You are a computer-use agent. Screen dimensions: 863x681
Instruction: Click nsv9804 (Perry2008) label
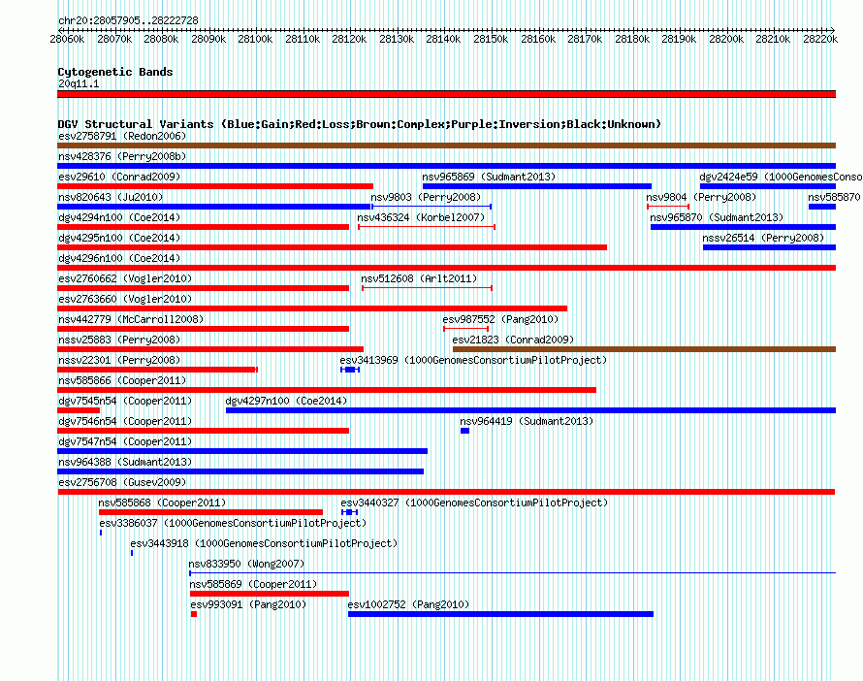click(x=701, y=197)
